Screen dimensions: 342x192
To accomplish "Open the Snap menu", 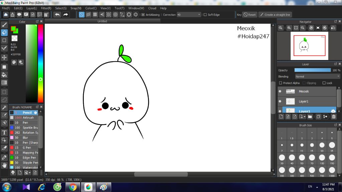I will 76,8.
